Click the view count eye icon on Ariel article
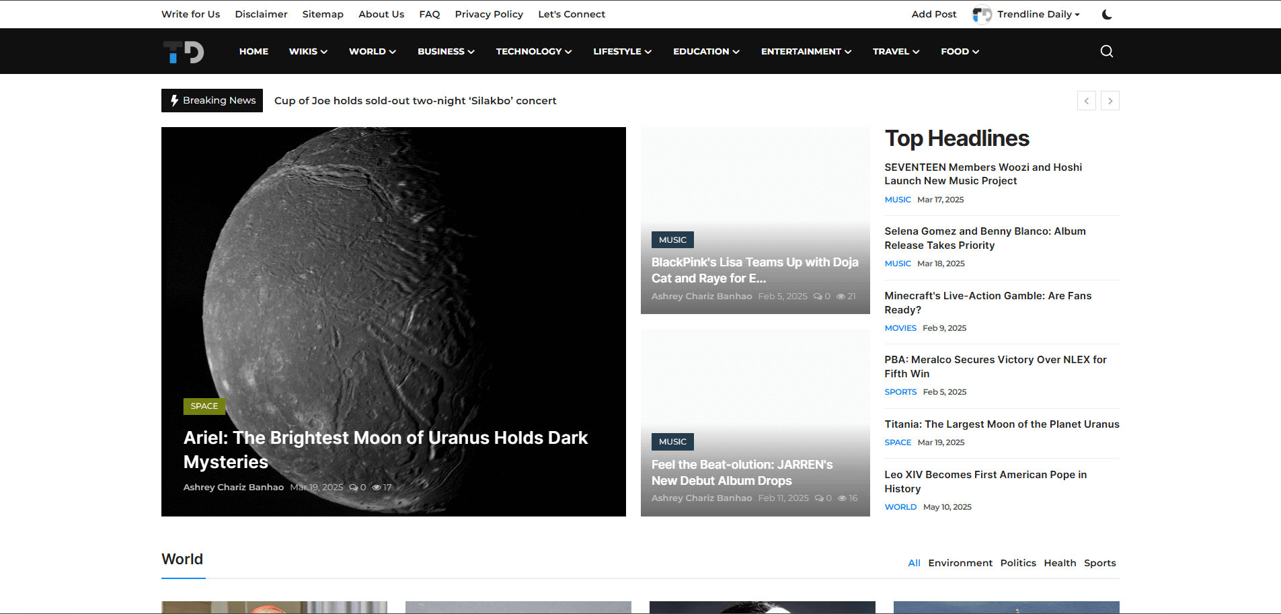The height and width of the screenshot is (614, 1281). (377, 487)
